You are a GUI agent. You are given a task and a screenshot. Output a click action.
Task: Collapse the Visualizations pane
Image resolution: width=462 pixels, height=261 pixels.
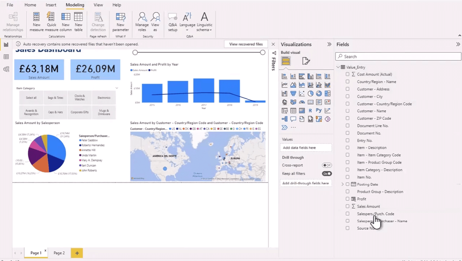(x=329, y=44)
